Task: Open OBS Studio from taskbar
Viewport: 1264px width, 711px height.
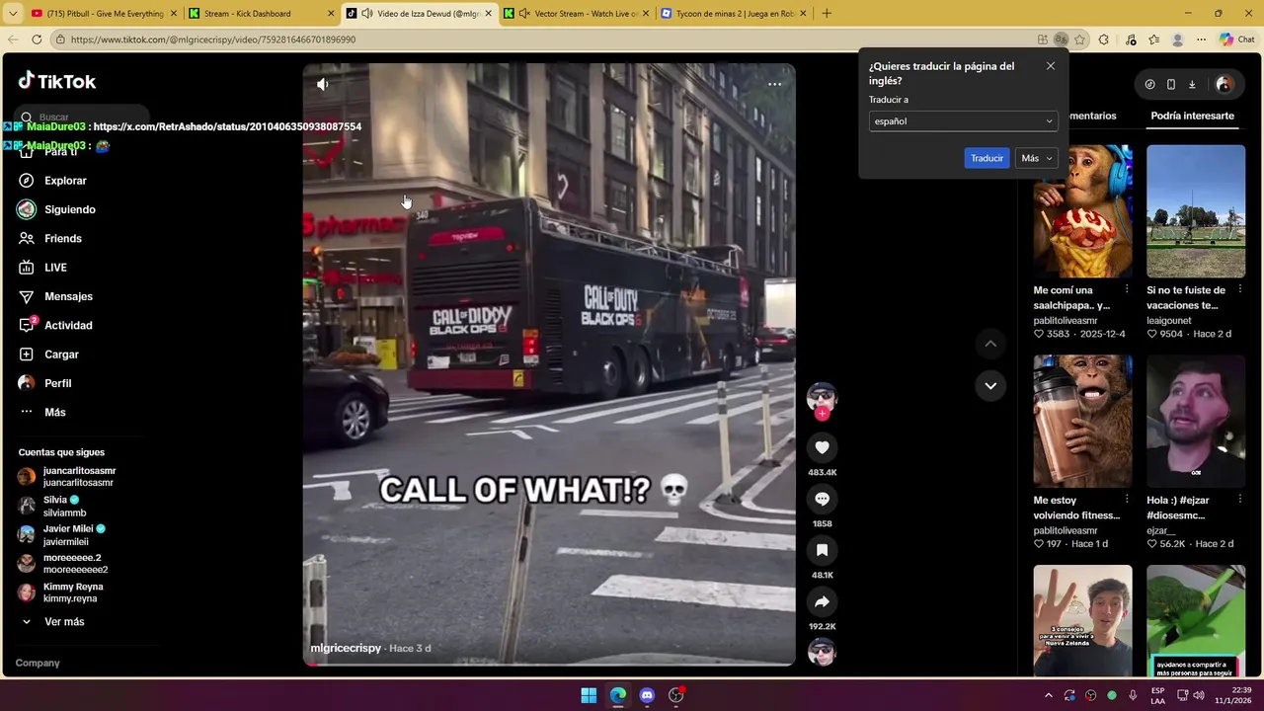Action: coord(676,695)
